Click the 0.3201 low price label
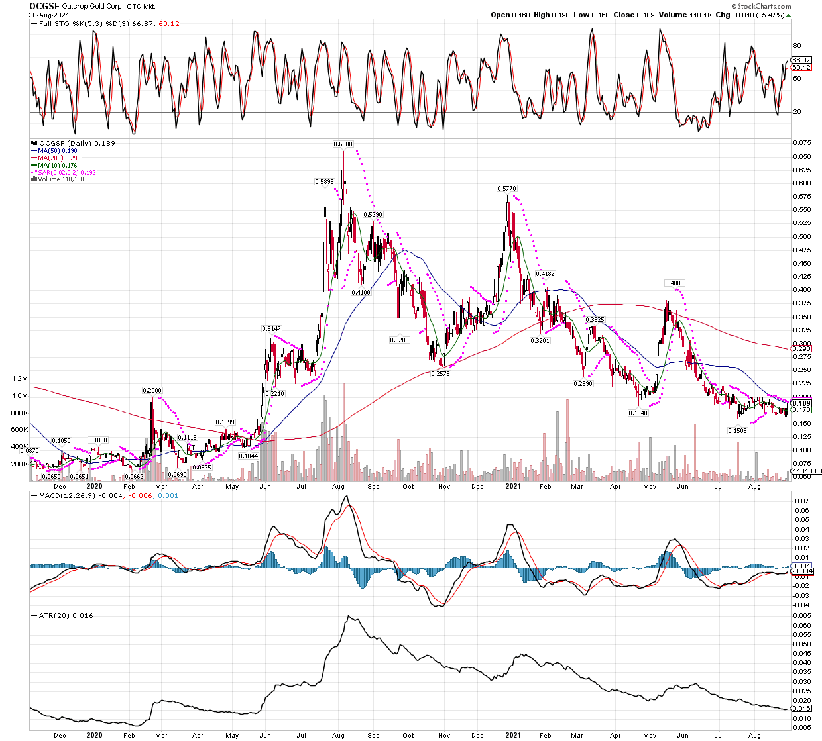Viewport: 822px width, 741px height. (x=540, y=340)
